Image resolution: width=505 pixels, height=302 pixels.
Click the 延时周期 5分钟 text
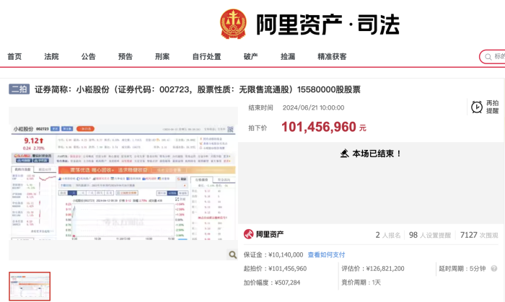462,269
